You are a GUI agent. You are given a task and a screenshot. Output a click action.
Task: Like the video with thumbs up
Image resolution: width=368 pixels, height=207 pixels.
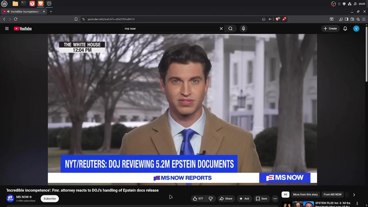(198, 199)
